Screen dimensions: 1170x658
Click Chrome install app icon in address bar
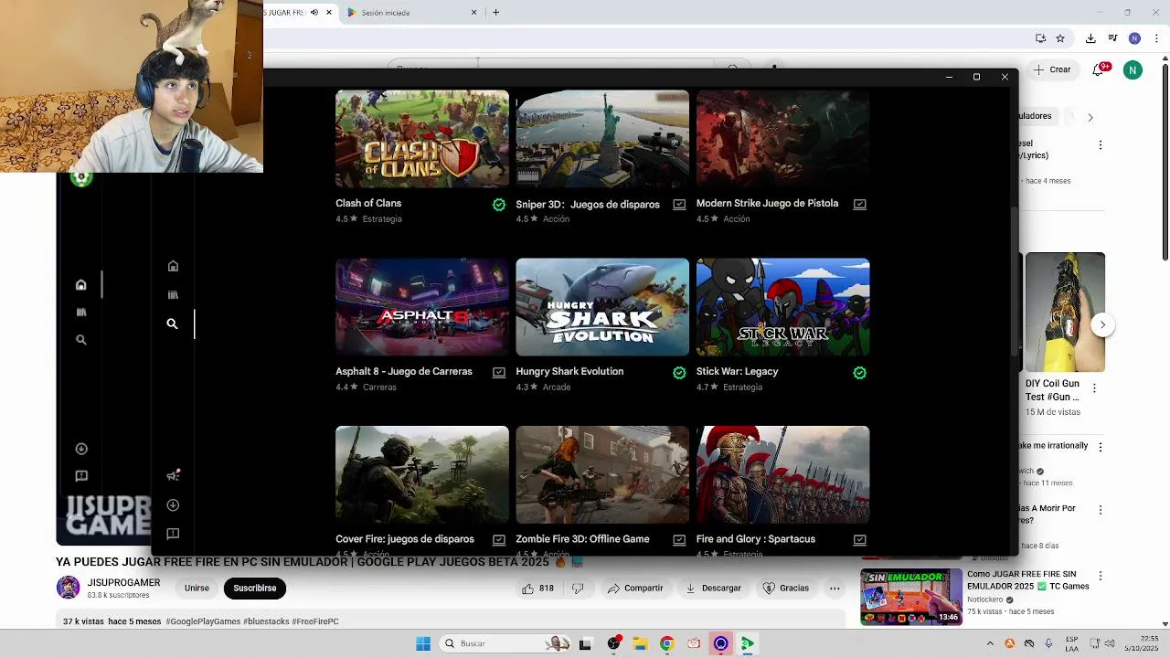[1040, 38]
